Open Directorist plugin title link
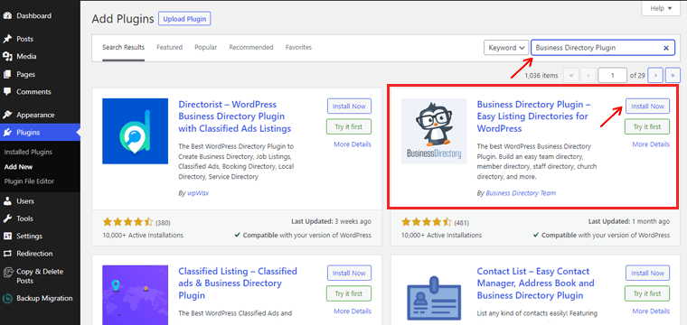The height and width of the screenshot is (325, 687). point(235,116)
